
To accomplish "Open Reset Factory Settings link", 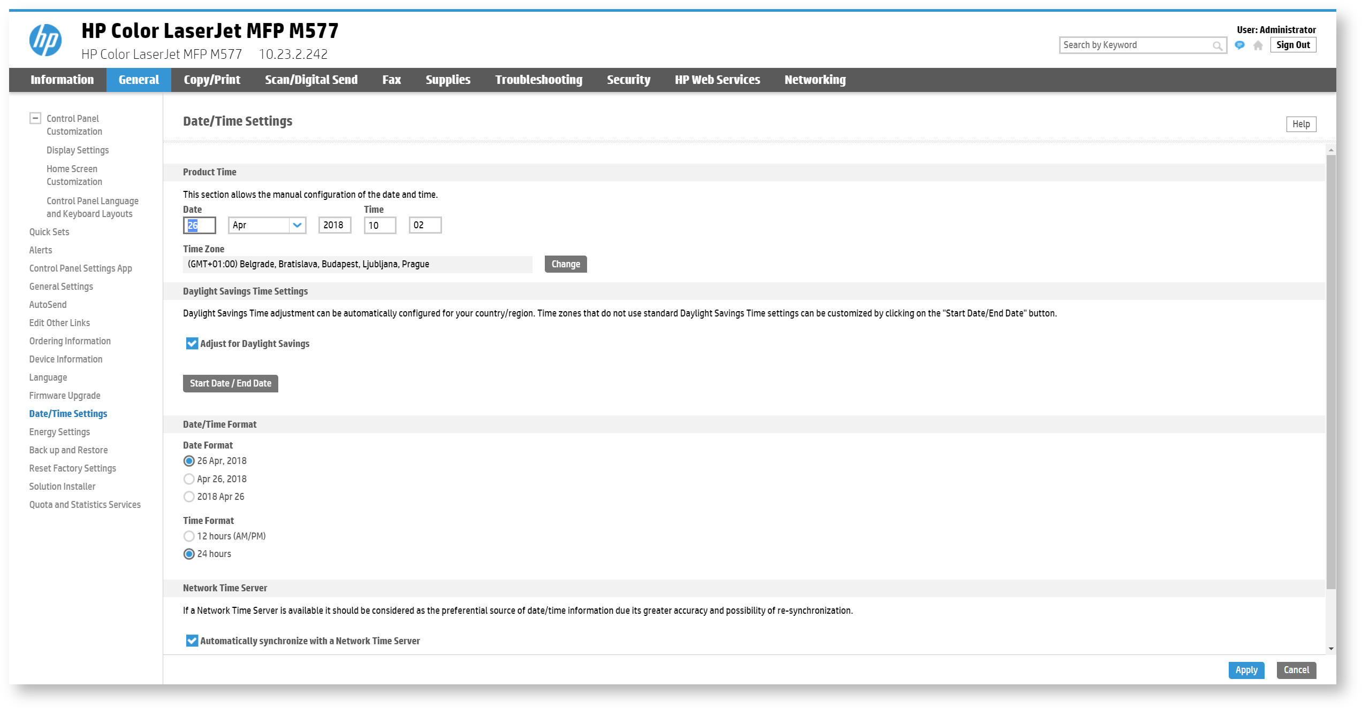I will tap(73, 468).
